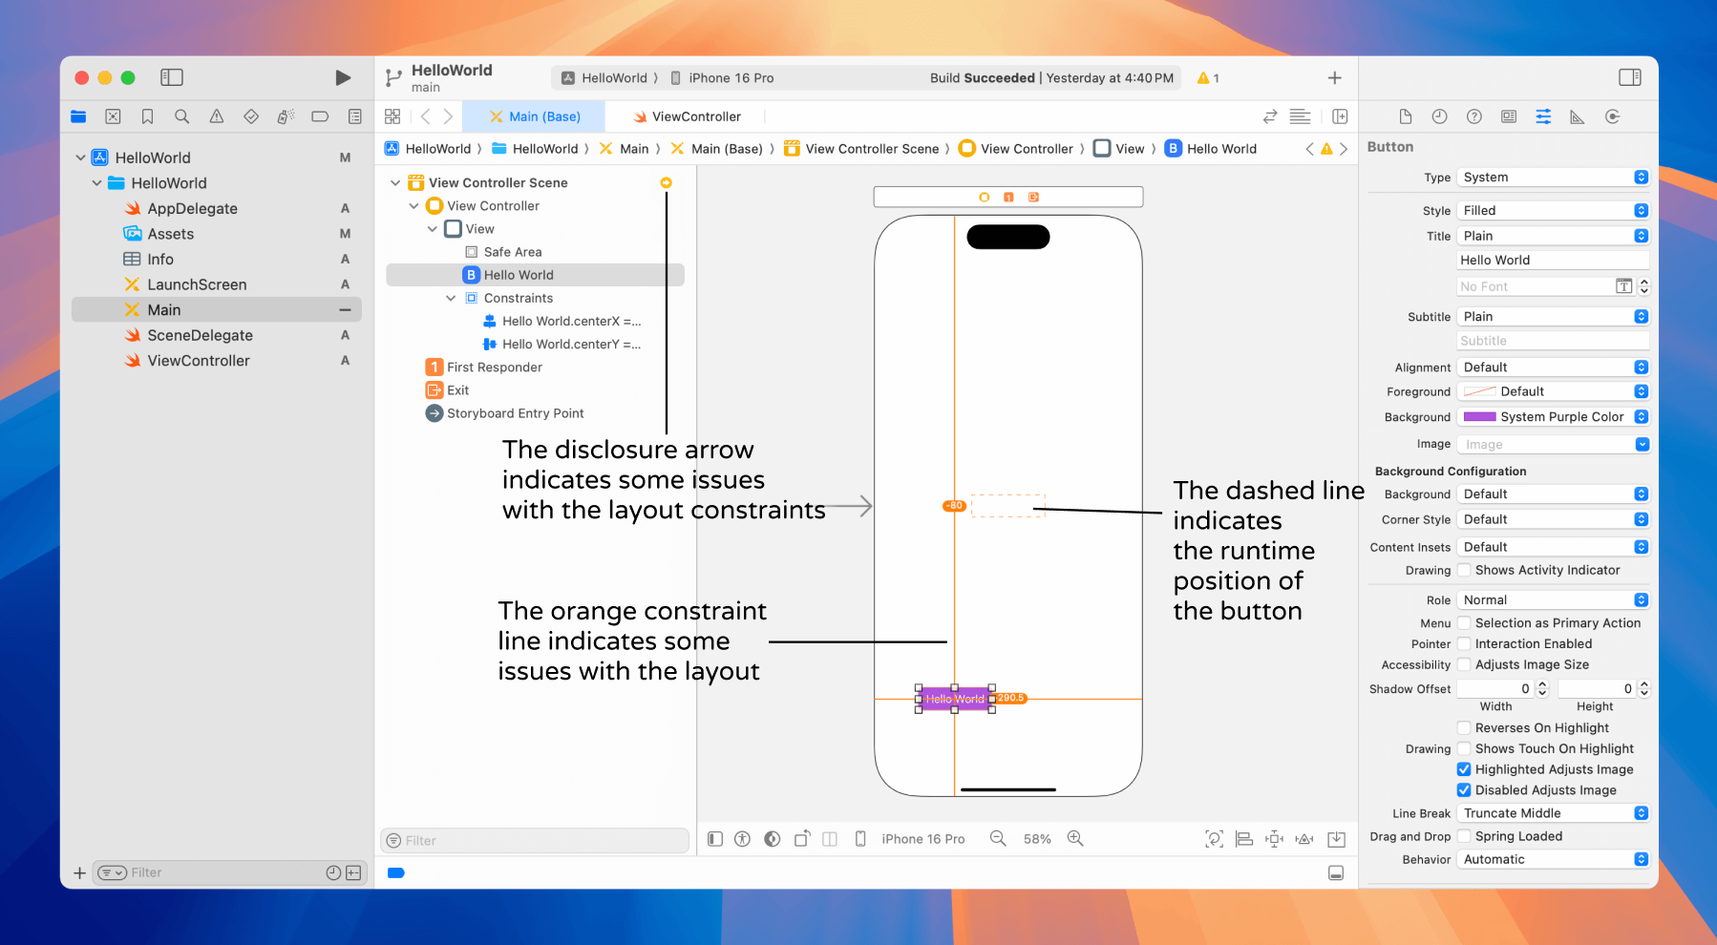Enable Shows Activity Indicator checkbox
Screen dimensions: 1717x945
(x=1464, y=570)
